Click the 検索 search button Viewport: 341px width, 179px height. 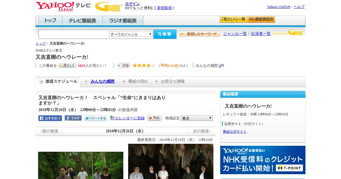click(165, 34)
